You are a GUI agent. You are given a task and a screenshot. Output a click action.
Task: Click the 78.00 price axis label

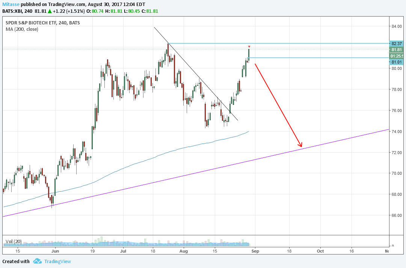[x=397, y=89]
